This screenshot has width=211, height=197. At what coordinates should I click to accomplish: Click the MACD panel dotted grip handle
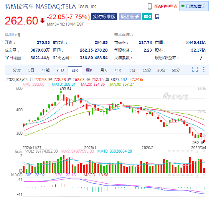pos(181,175)
